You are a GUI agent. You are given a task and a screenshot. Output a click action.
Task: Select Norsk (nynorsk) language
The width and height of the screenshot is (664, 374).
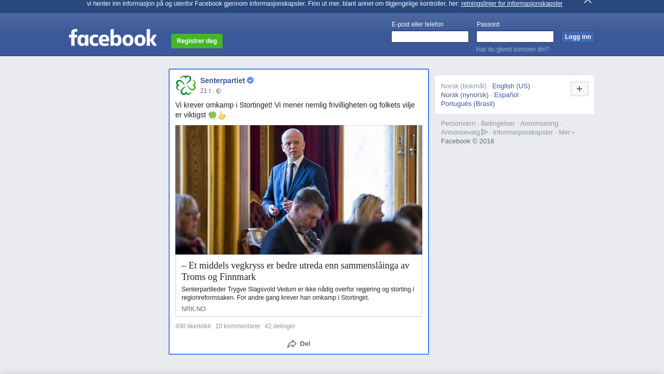click(465, 95)
